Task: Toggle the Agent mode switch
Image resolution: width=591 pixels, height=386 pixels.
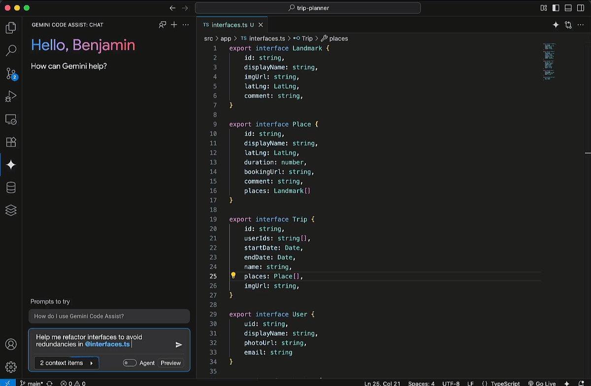Action: click(x=130, y=363)
